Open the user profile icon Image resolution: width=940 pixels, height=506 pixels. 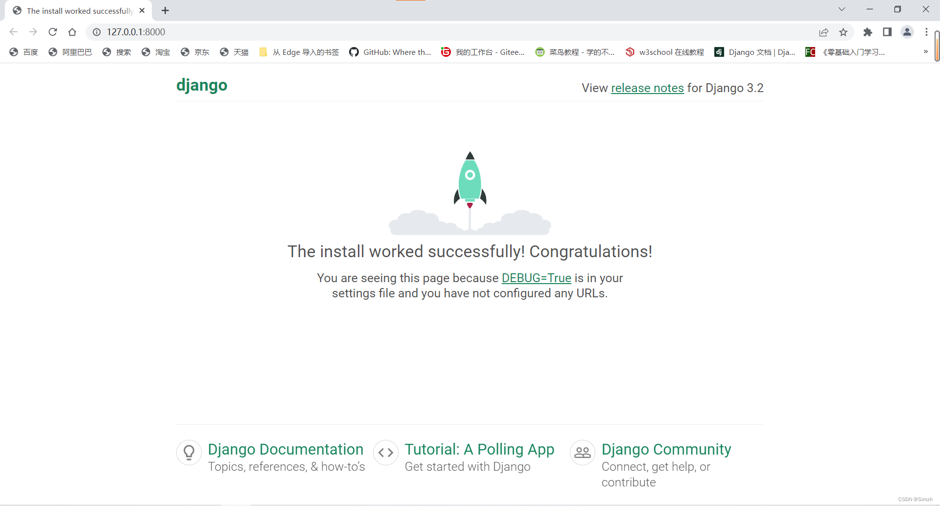point(907,32)
